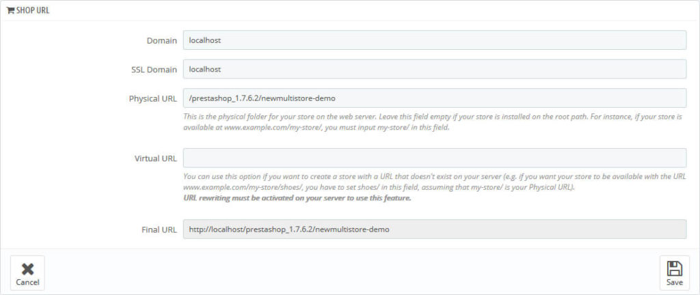Click the floppy disk Save icon
The width and height of the screenshot is (700, 295).
(673, 268)
